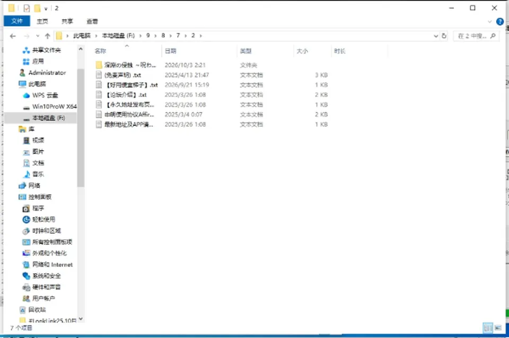Go up one folder level arrow
The image size is (509, 338).
(47, 36)
